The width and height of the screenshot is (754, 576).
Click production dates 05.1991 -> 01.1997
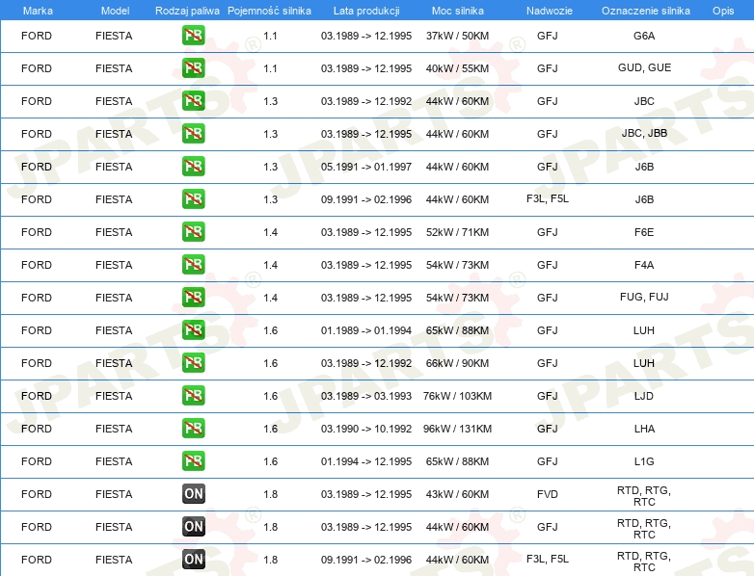[x=366, y=167]
